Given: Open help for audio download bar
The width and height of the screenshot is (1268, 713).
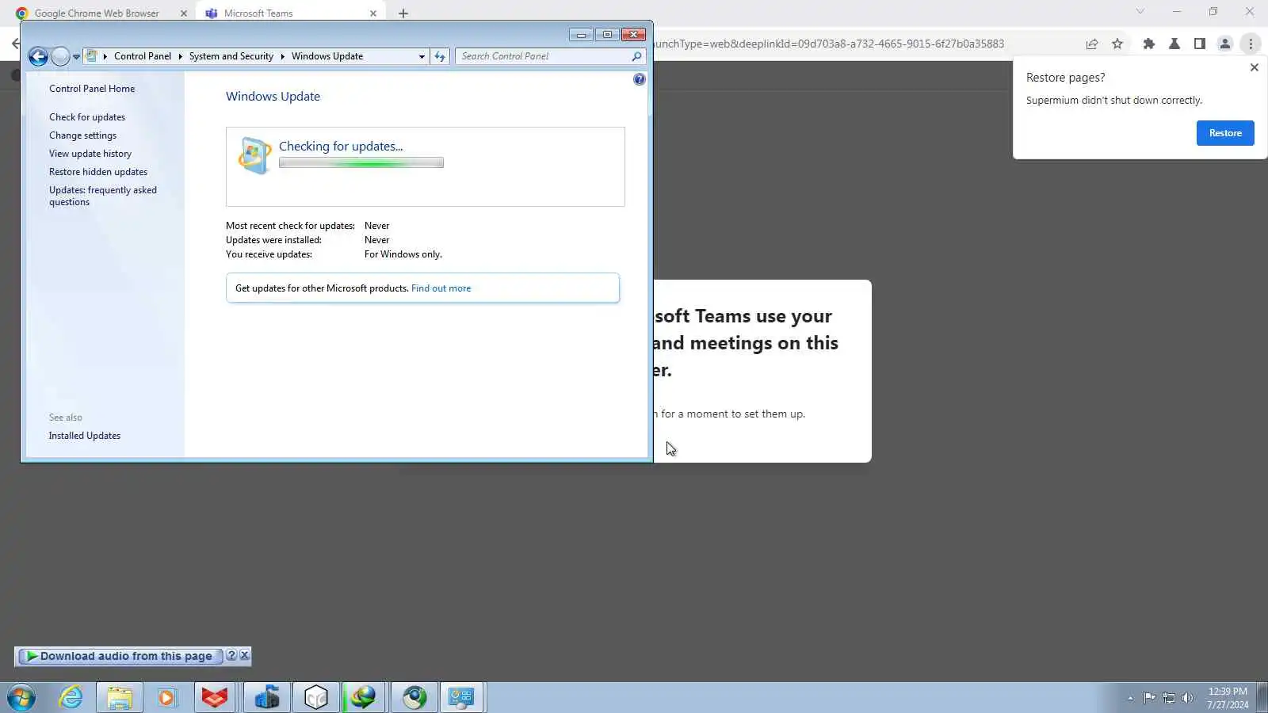Looking at the screenshot, I should 231,655.
